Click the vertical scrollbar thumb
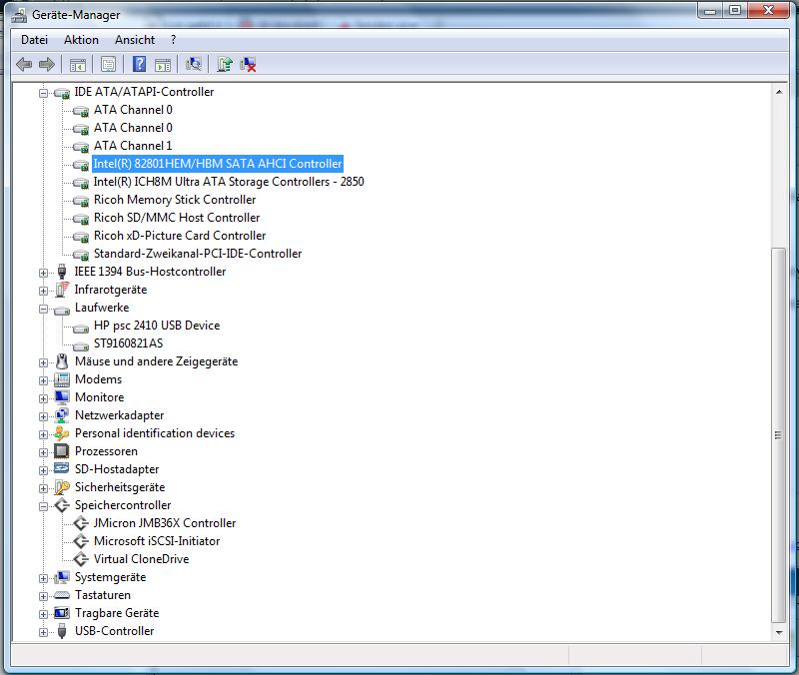Image resolution: width=799 pixels, height=675 pixels. coord(779,435)
